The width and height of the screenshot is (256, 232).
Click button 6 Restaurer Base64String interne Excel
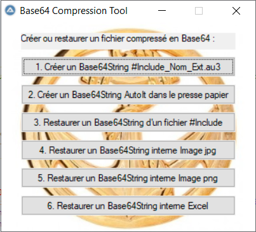click(128, 206)
